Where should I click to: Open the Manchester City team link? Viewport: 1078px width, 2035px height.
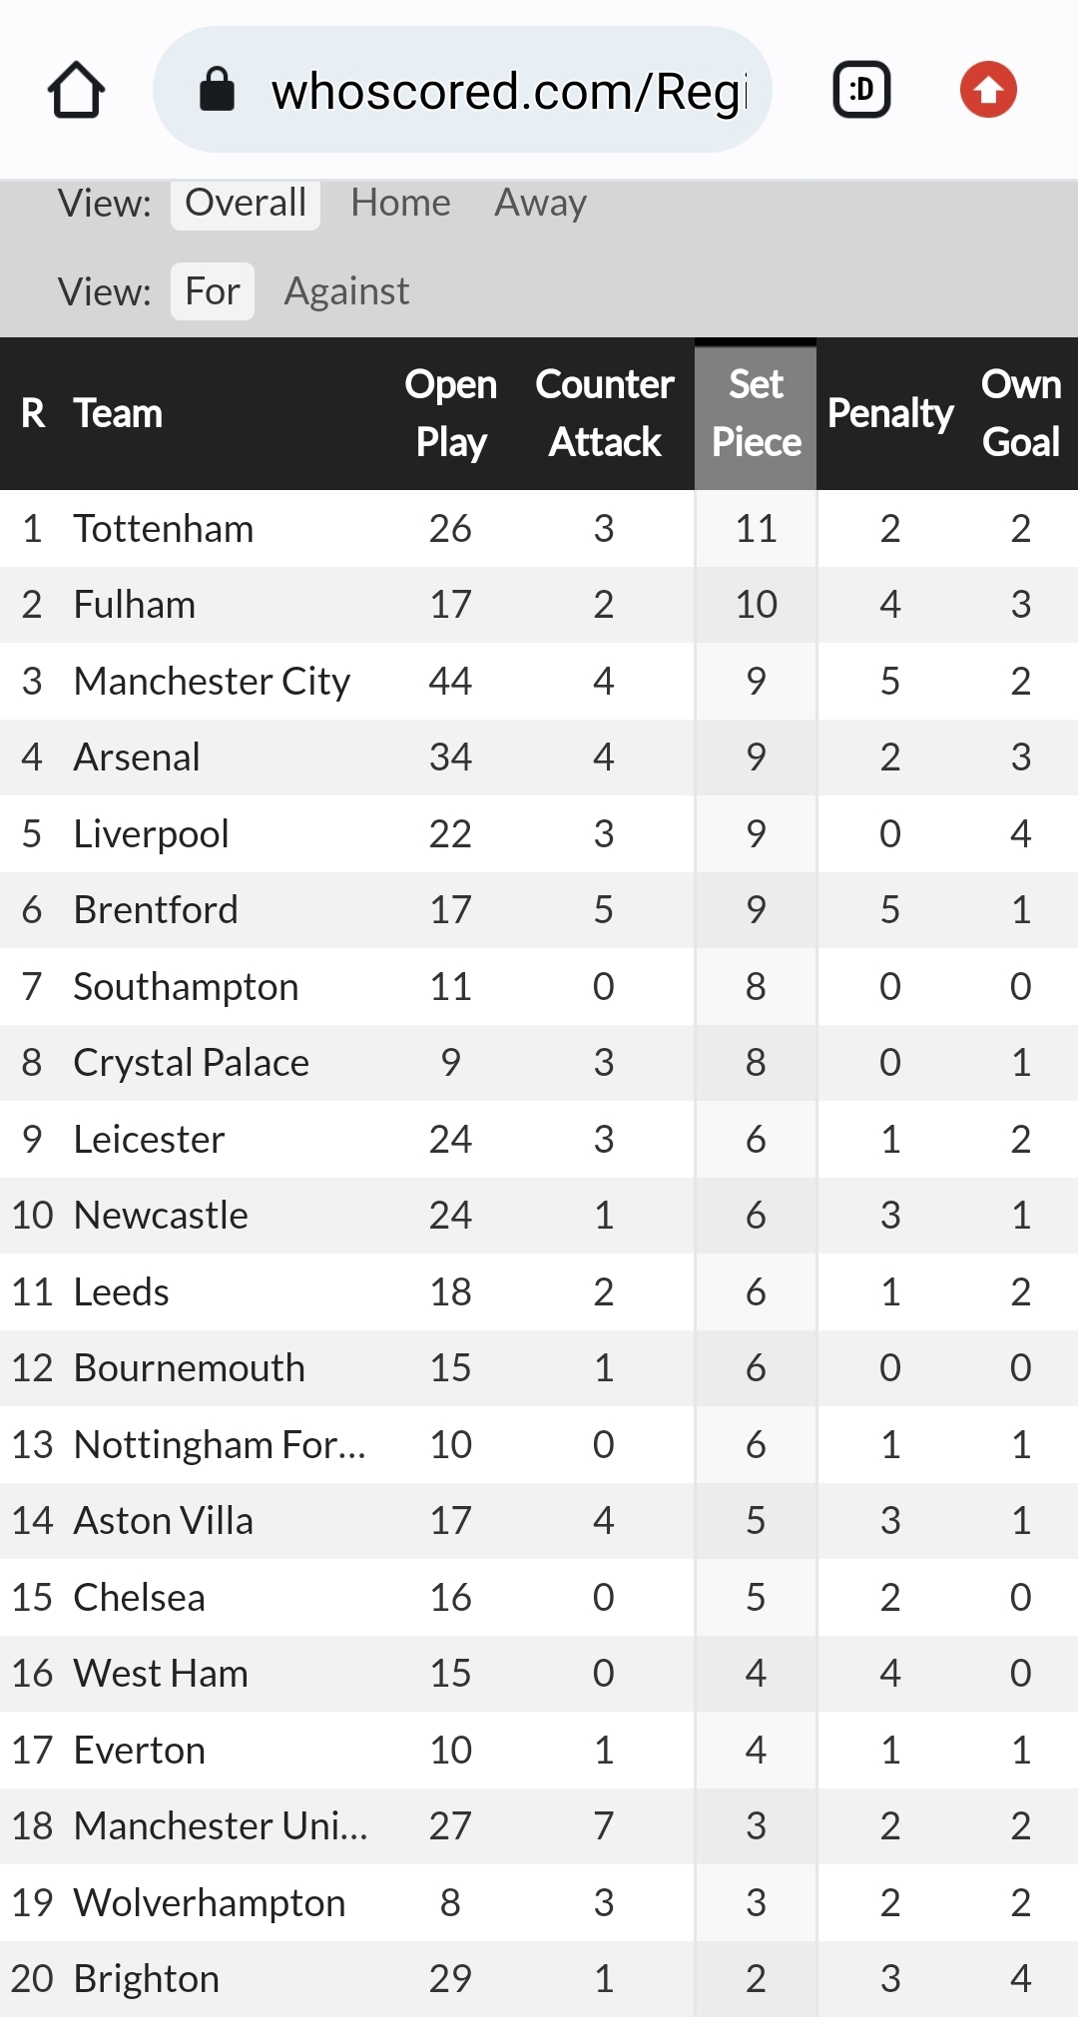click(x=212, y=682)
